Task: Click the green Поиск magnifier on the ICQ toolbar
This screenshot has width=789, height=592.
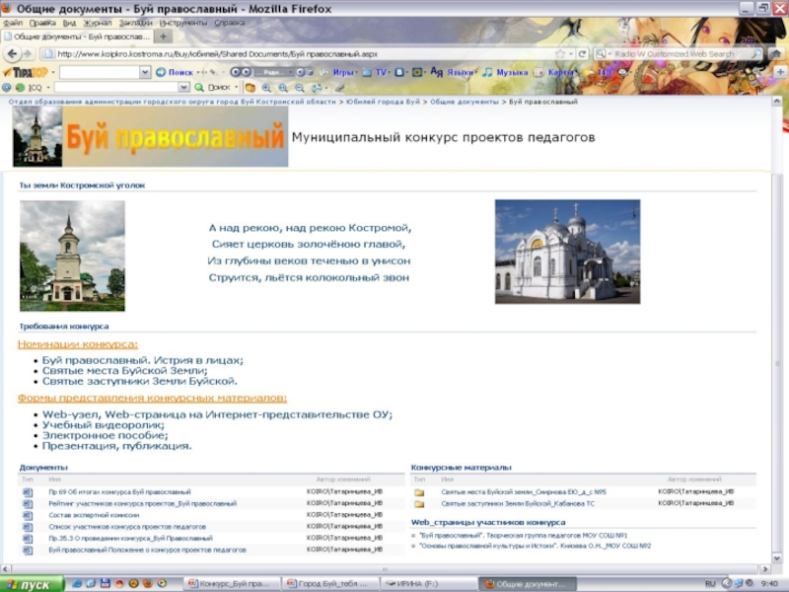Action: 199,87
